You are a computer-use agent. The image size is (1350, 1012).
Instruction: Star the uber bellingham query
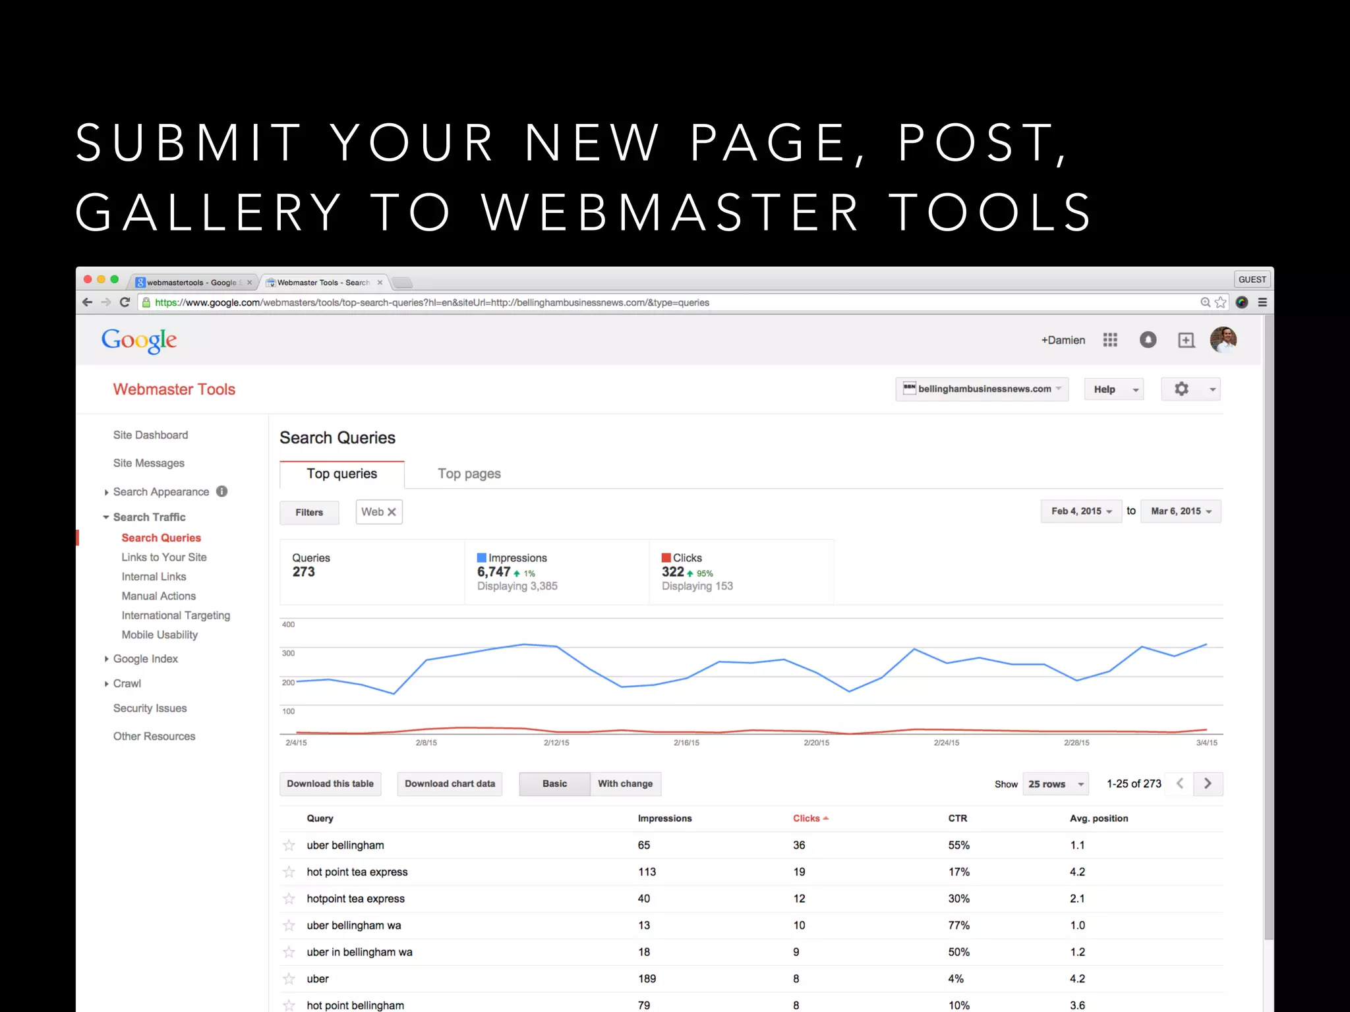pyautogui.click(x=289, y=845)
